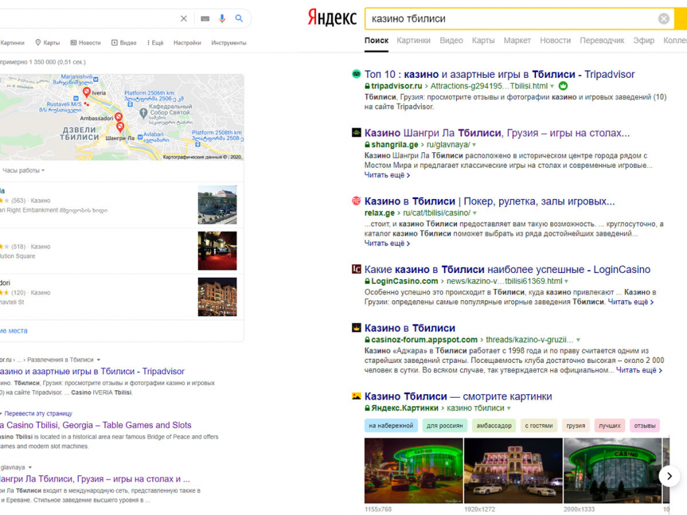Viewport: 687px width, 515px height.
Task: Clear the Yandex search box text
Action: coord(664,19)
